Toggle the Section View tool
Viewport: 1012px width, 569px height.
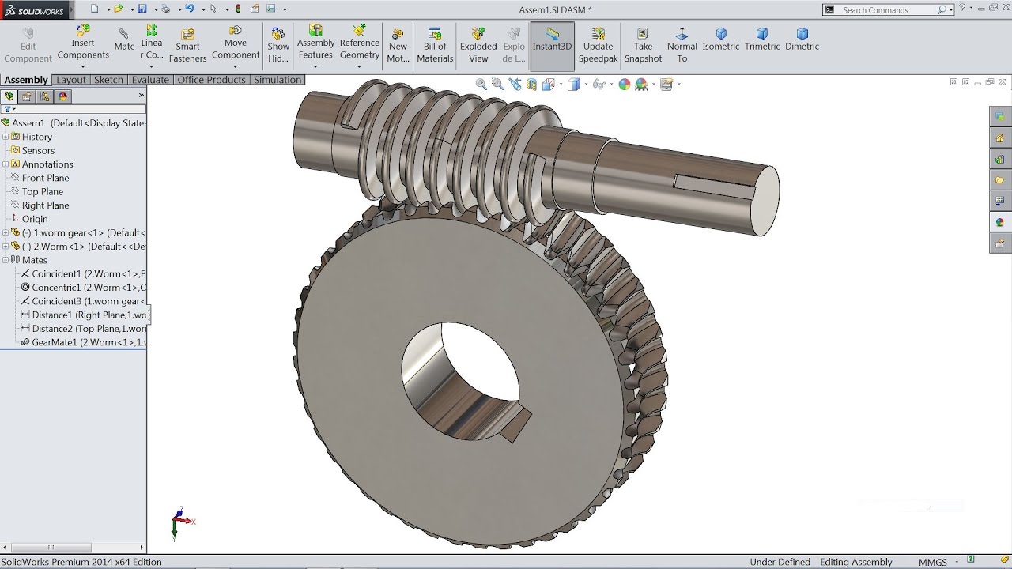pos(531,83)
